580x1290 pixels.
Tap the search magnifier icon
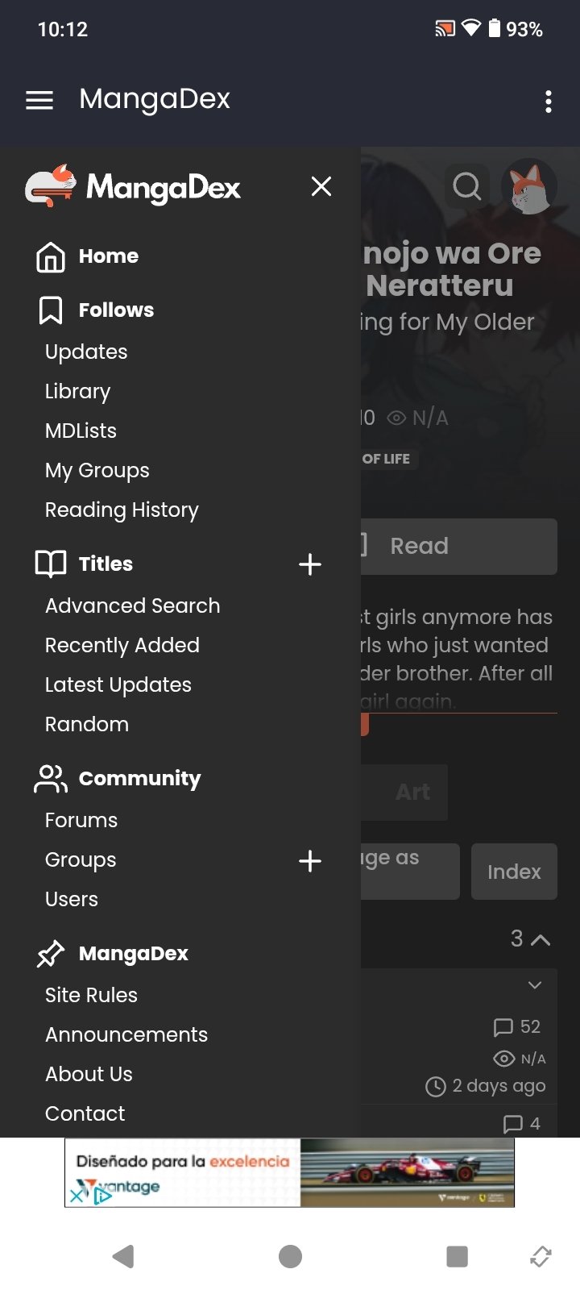tap(466, 186)
